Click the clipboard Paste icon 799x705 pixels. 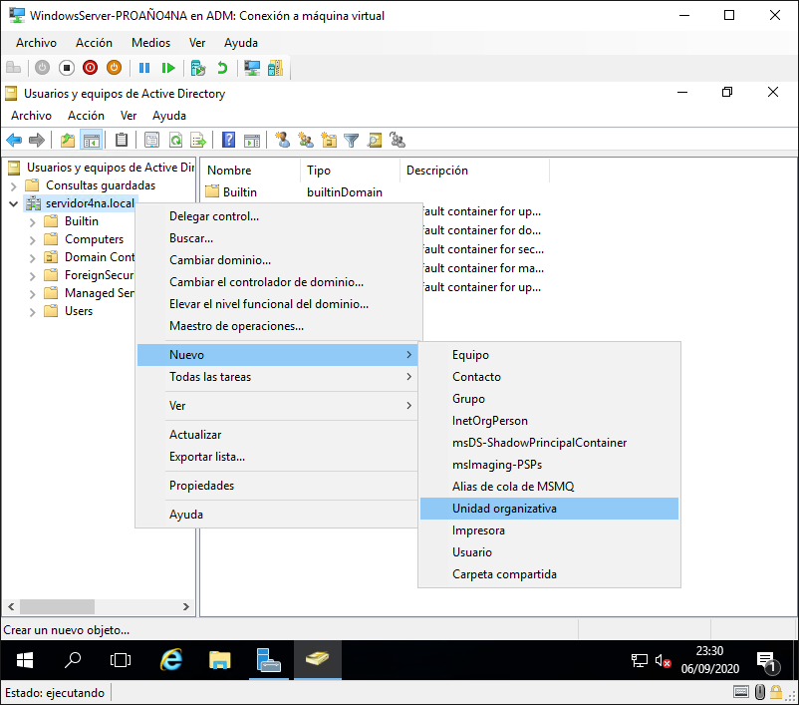coord(122,140)
